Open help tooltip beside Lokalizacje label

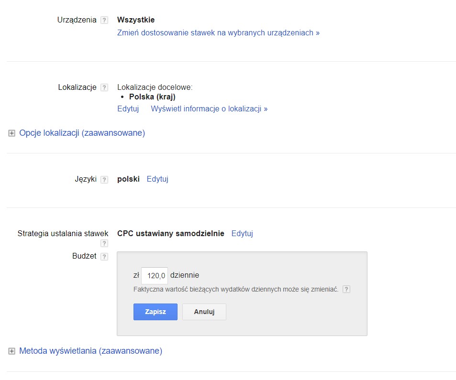click(104, 87)
